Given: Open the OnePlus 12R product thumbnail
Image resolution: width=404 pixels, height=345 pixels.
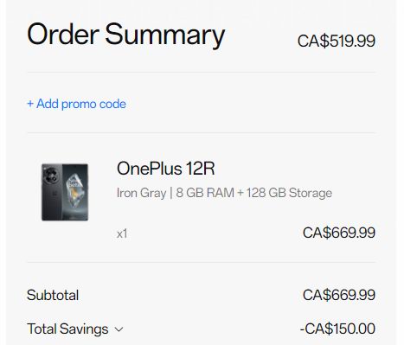Looking at the screenshot, I should tap(65, 192).
